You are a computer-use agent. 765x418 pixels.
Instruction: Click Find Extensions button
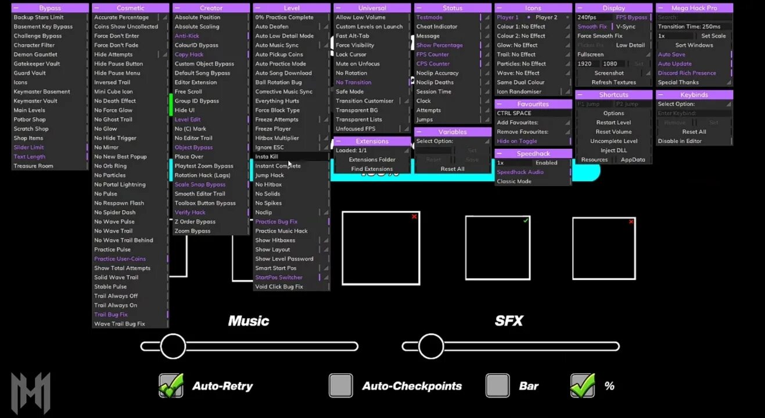tap(372, 169)
